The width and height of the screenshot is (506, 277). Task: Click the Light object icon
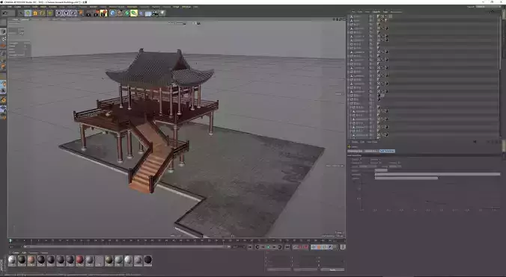coord(162,13)
